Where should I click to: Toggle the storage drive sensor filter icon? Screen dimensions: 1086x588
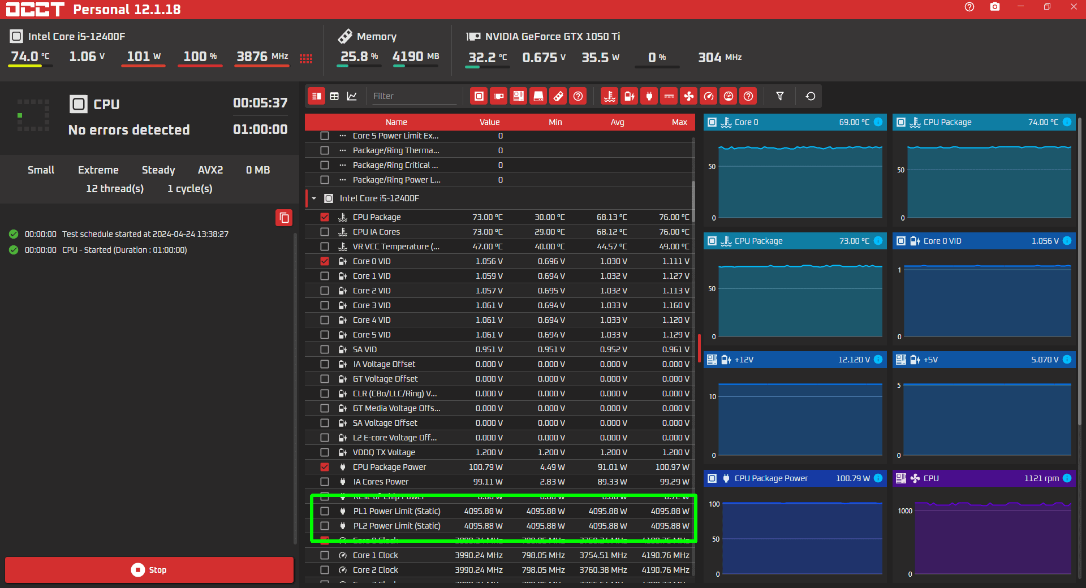pyautogui.click(x=538, y=96)
